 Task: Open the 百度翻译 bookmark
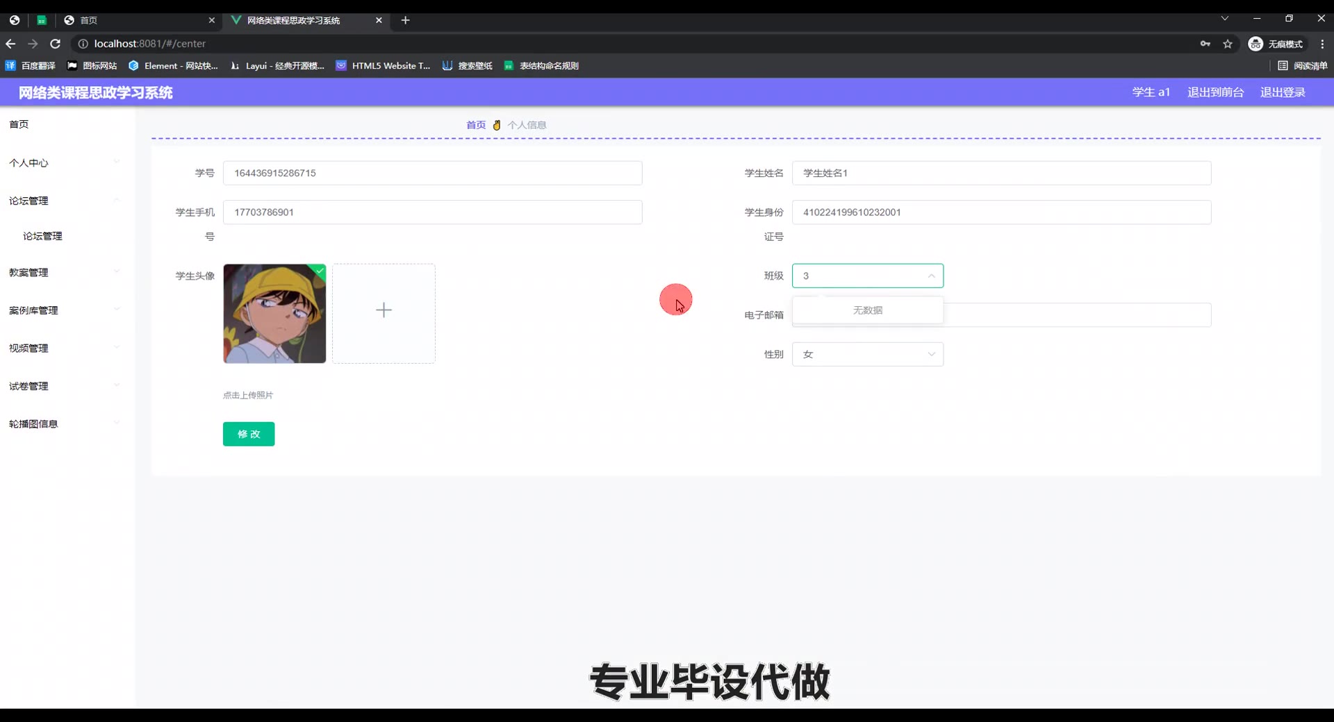(x=31, y=66)
